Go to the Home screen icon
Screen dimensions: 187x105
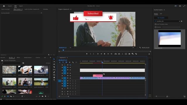[4, 6]
